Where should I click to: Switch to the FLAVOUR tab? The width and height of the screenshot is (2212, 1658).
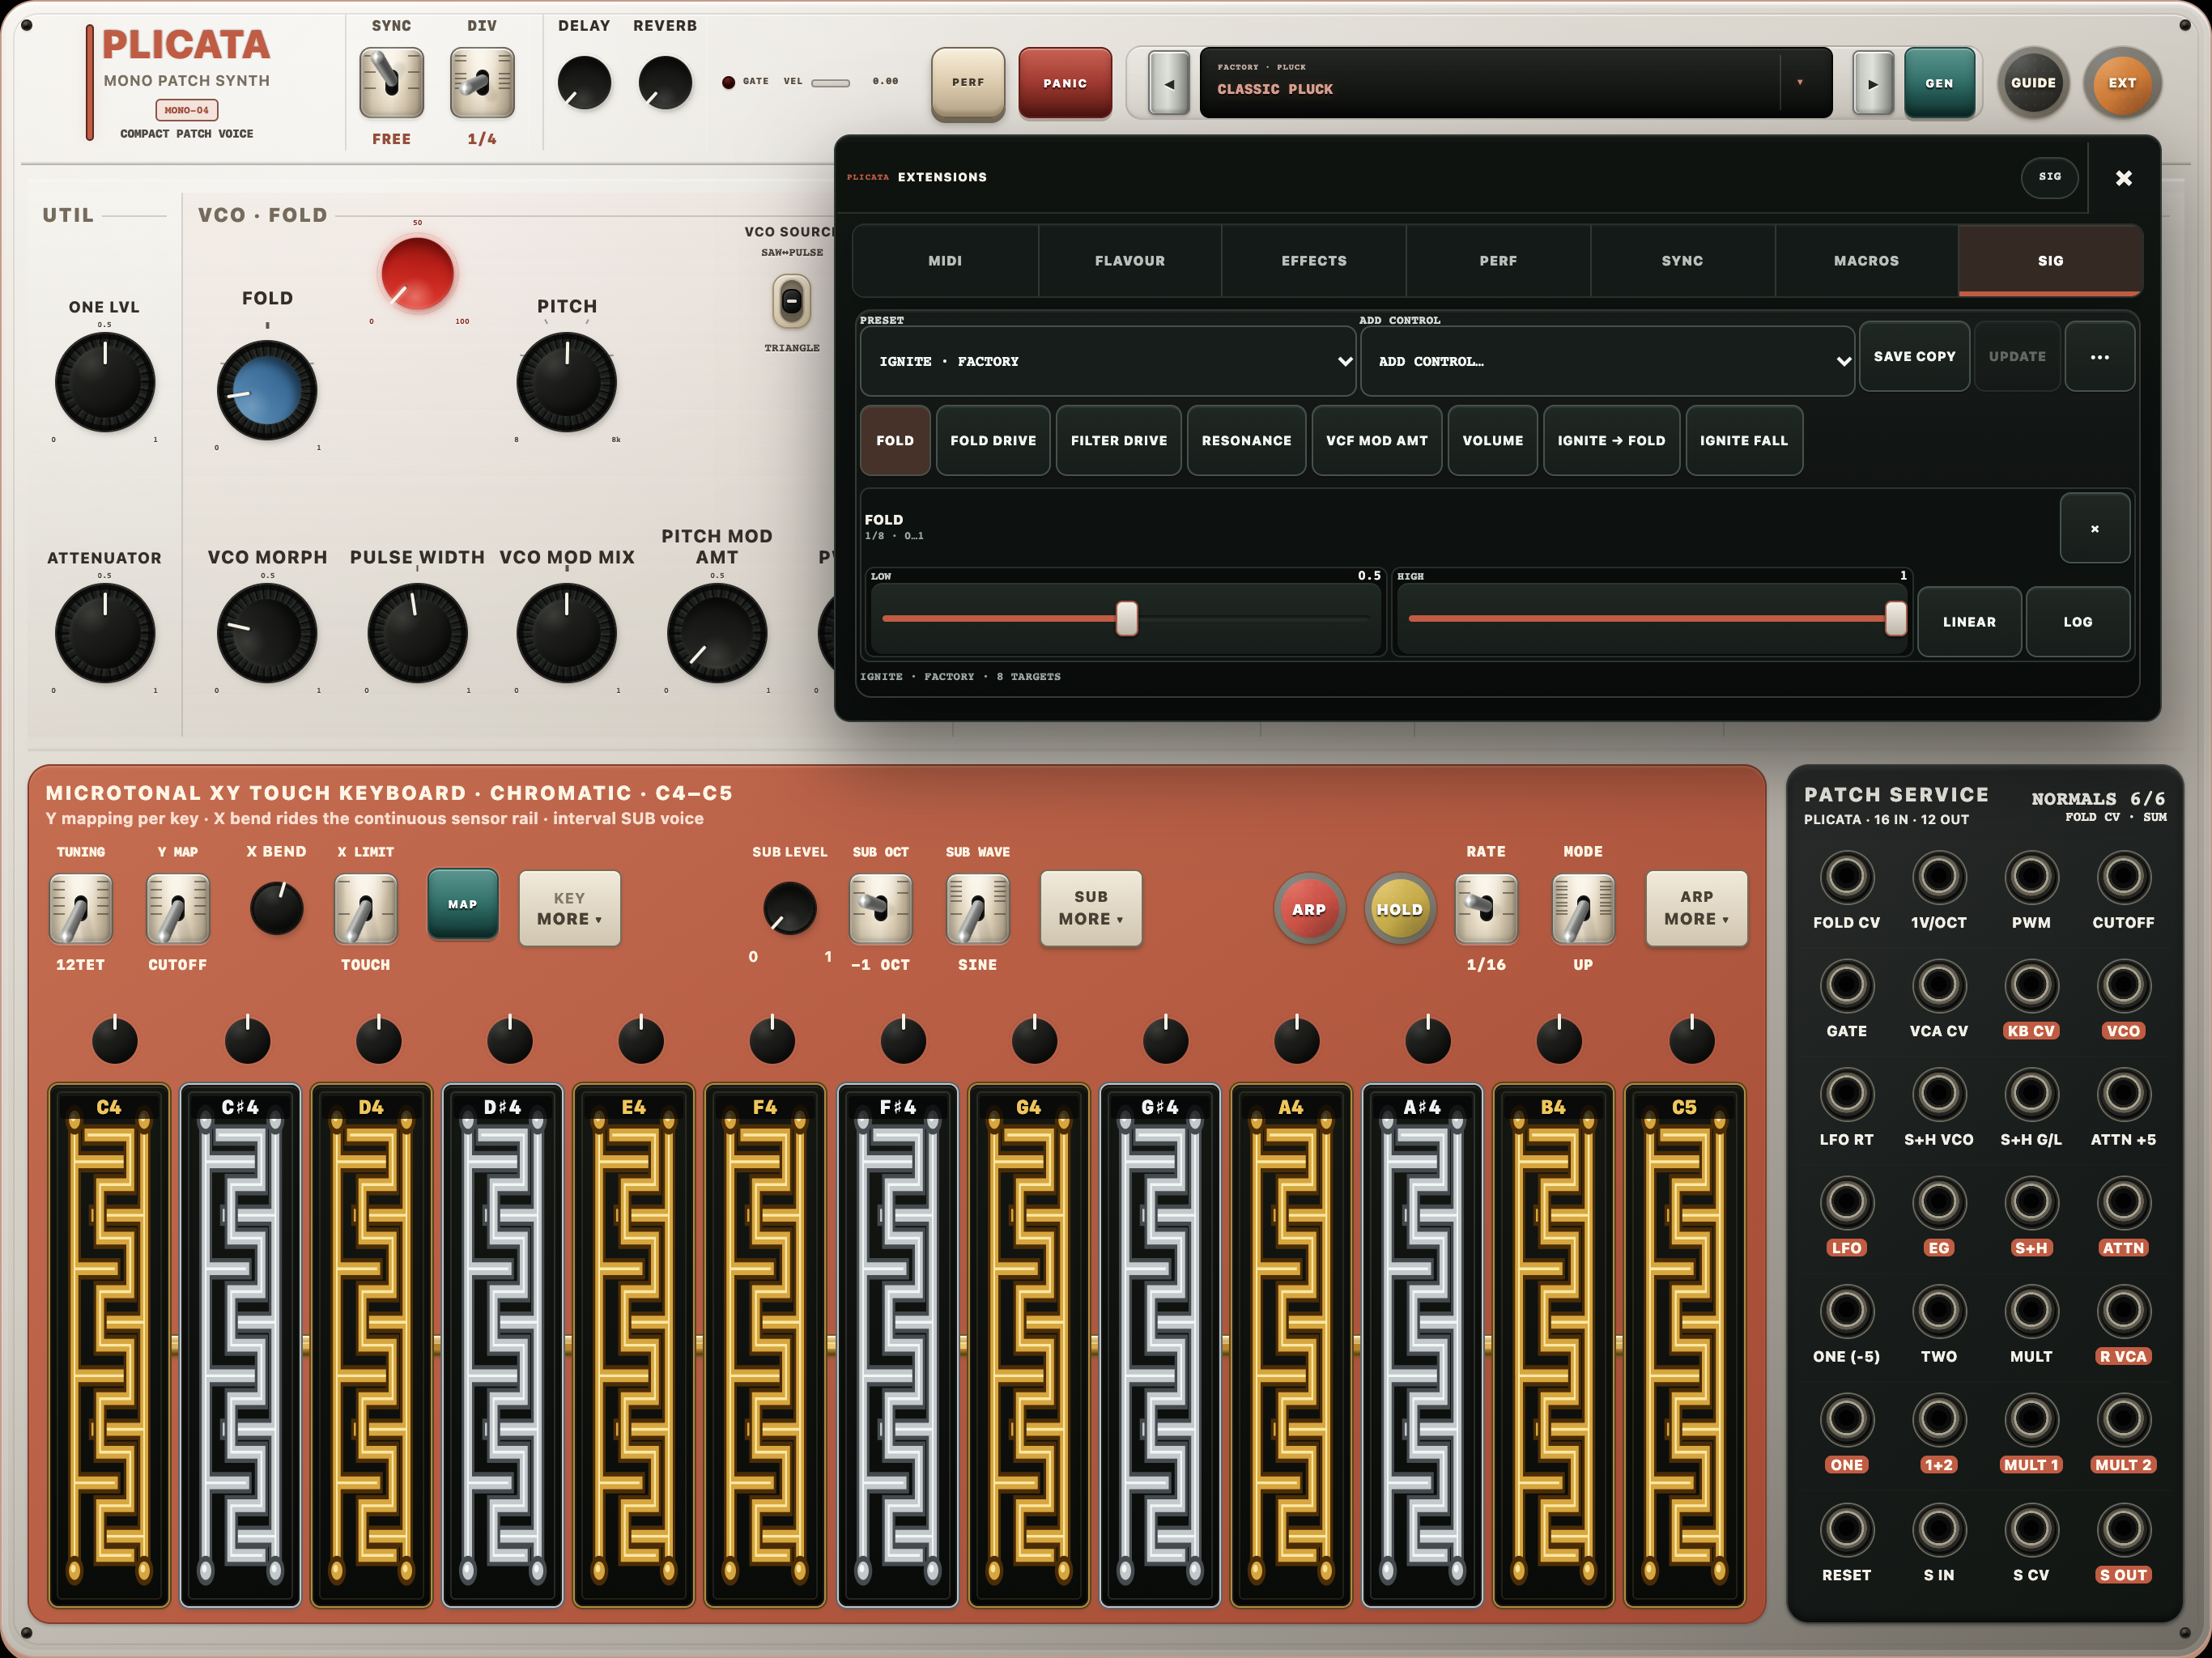point(1130,260)
